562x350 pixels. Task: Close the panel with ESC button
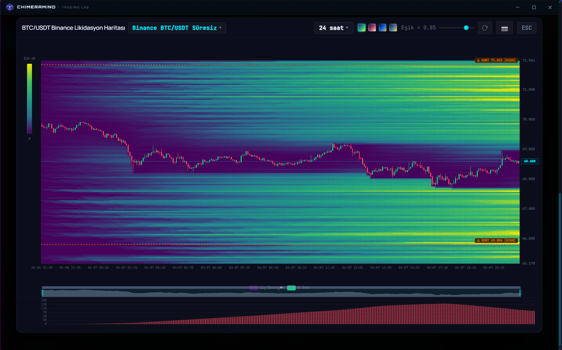coord(527,28)
